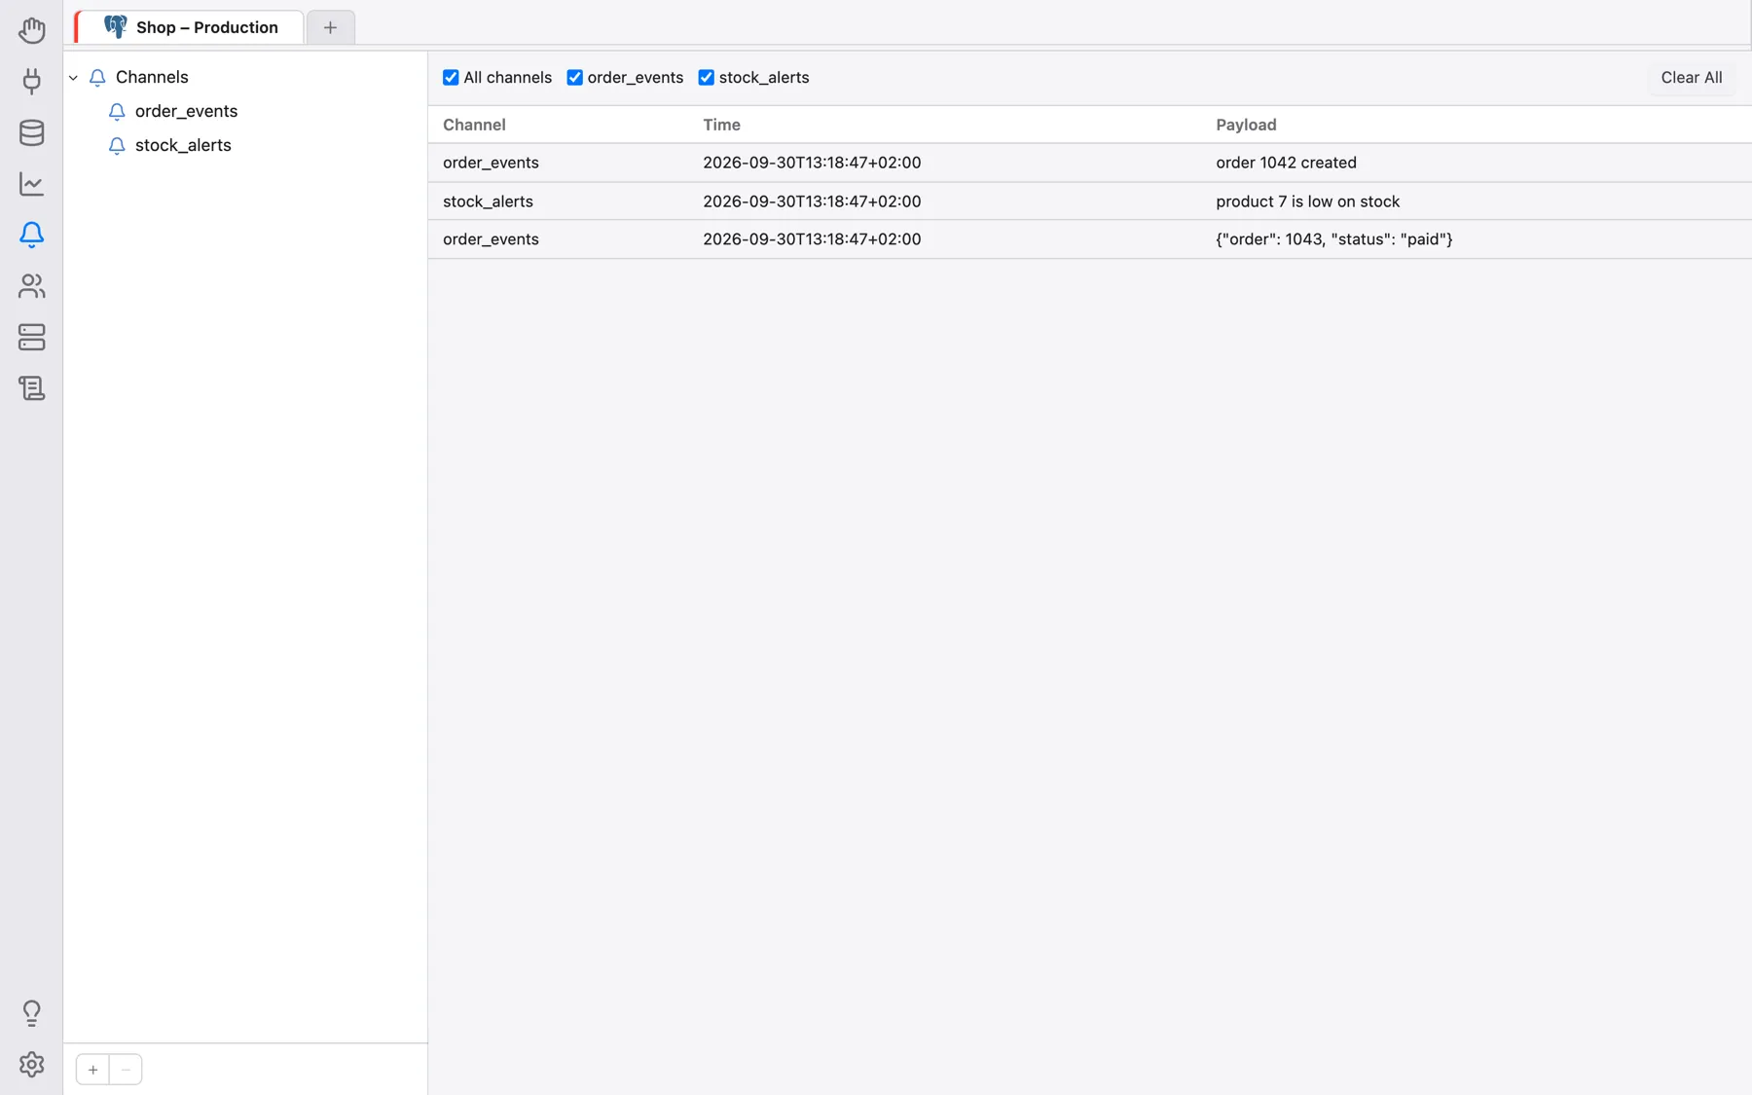Remove channel with minus button
Screen dimensions: 1752x1095
[x=126, y=1070]
